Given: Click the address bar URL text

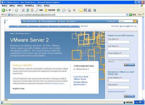Looking at the screenshot, I should pyautogui.click(x=33, y=15).
